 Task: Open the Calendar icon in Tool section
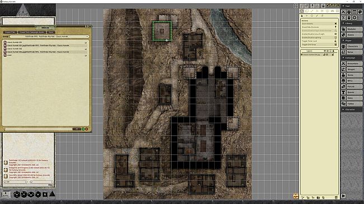pyautogui.click(x=354, y=12)
